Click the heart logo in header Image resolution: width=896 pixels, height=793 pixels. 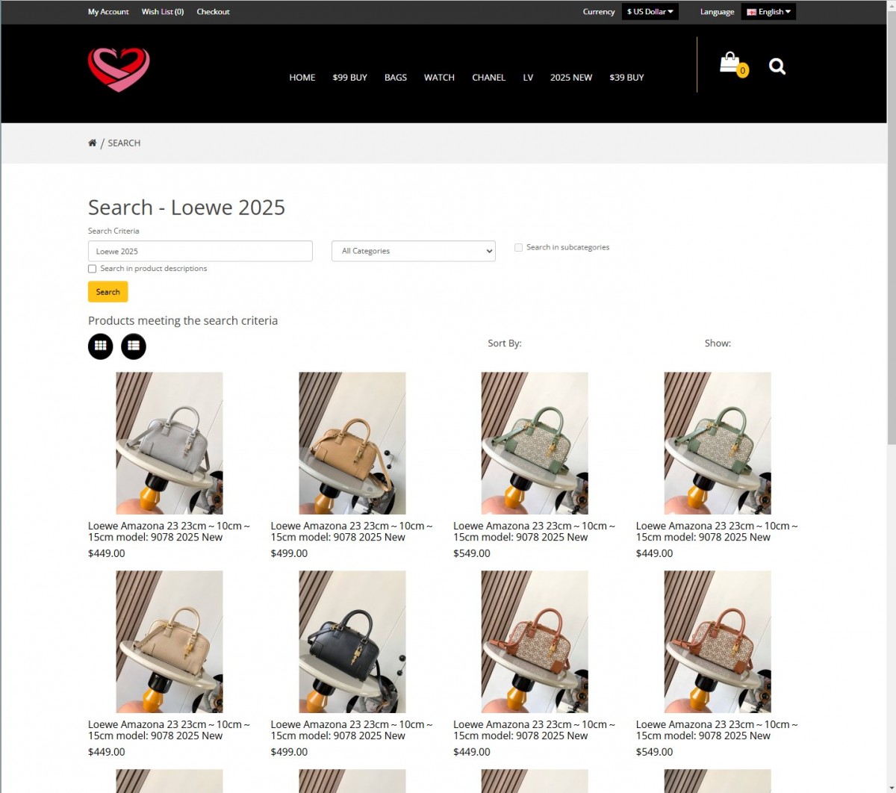tap(119, 69)
